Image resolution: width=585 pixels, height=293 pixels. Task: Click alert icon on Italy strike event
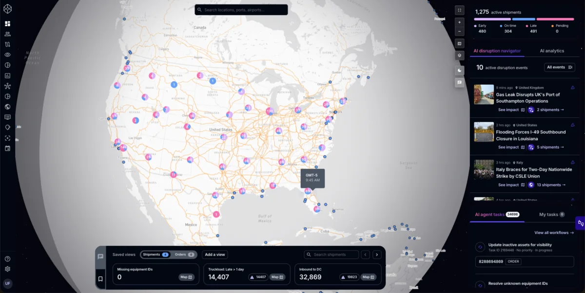[x=572, y=163]
